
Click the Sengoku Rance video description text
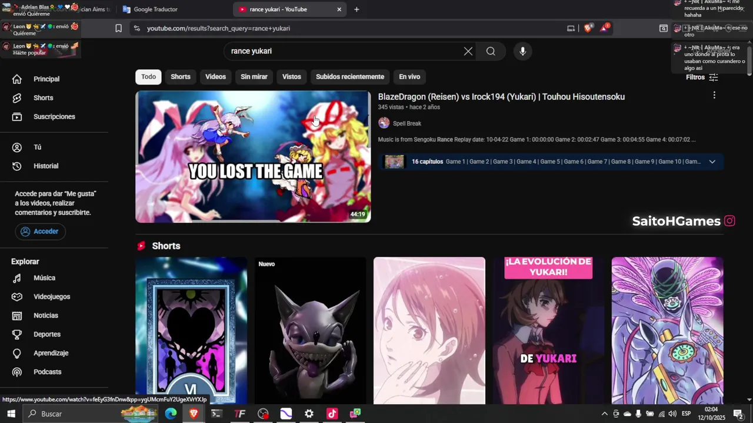(537, 140)
